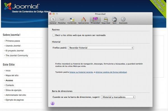168x111 pixels.
Task: Open the Avanzado gear pane
Action: pyautogui.click(x=123, y=20)
